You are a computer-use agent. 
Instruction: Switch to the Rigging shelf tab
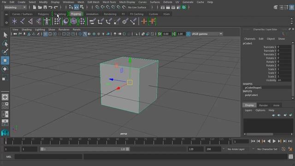[76, 14]
